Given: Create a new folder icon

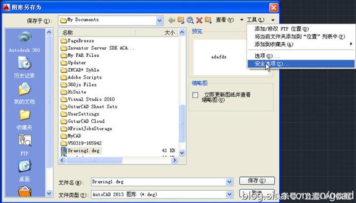Looking at the screenshot, I should [208, 21].
